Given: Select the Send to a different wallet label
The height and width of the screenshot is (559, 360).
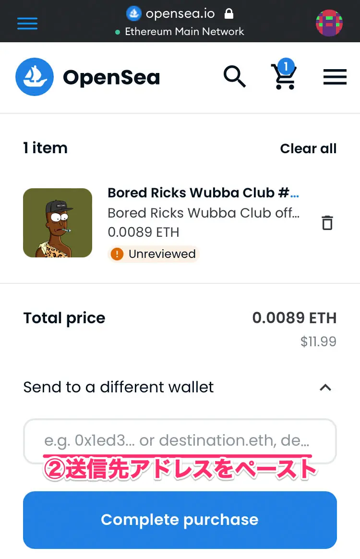Looking at the screenshot, I should point(119,387).
